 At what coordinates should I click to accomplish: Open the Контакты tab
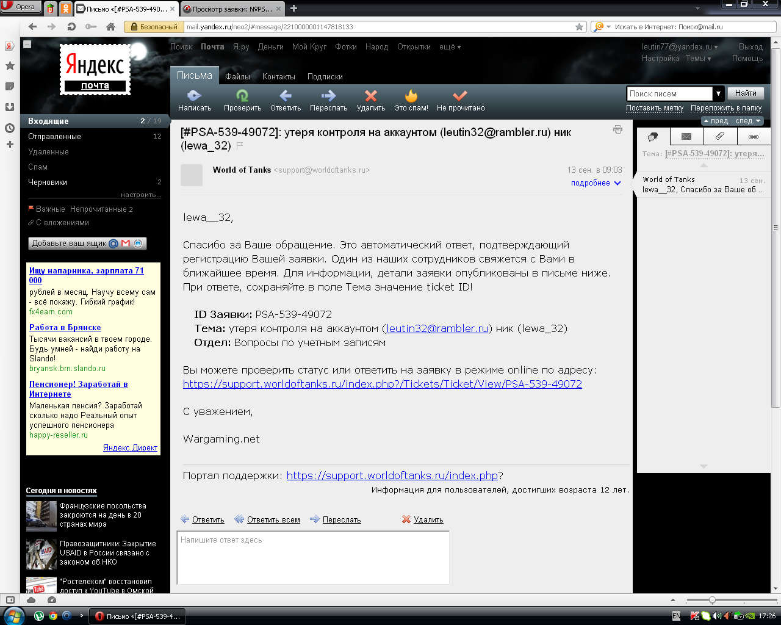pyautogui.click(x=278, y=77)
